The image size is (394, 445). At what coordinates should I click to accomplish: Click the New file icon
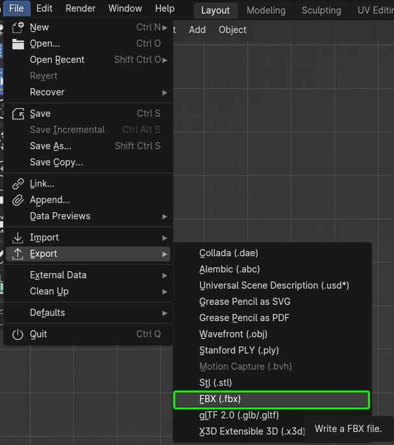pos(18,27)
